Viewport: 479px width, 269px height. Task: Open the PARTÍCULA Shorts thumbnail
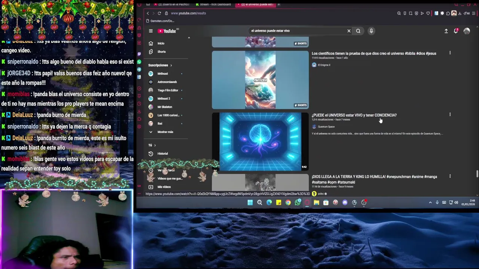pyautogui.click(x=260, y=80)
